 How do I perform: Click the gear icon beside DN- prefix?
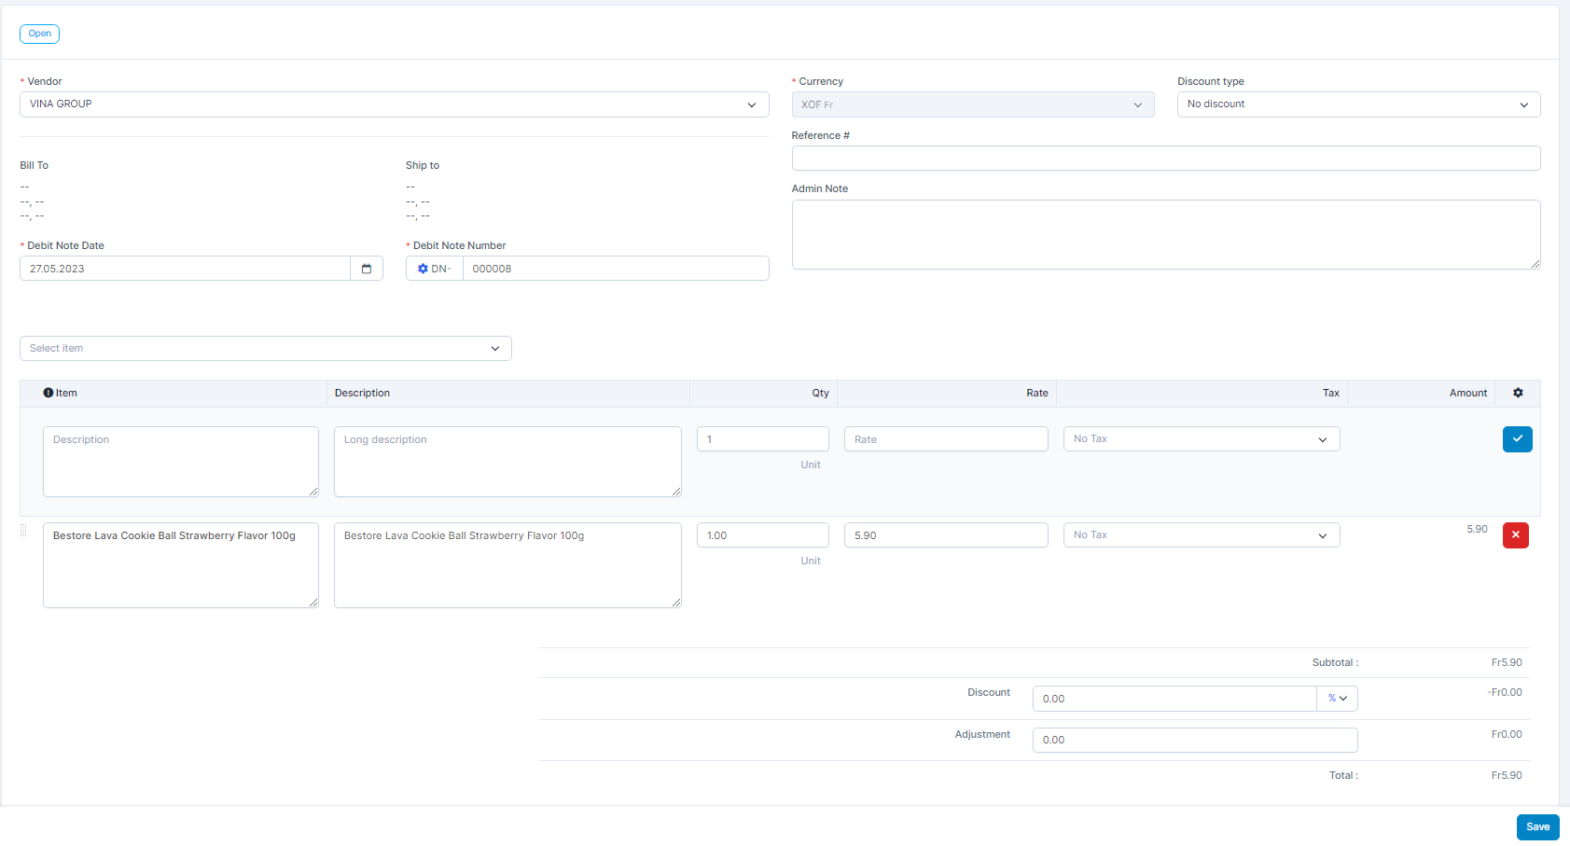423,269
